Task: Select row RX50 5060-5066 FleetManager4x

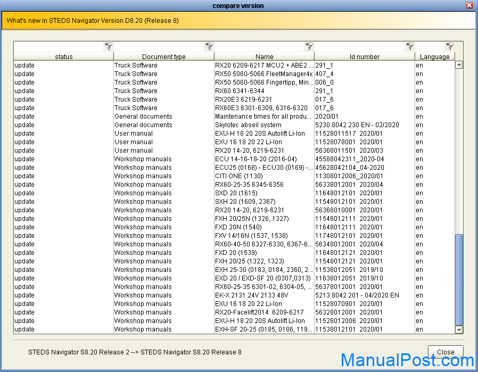Action: pos(234,74)
